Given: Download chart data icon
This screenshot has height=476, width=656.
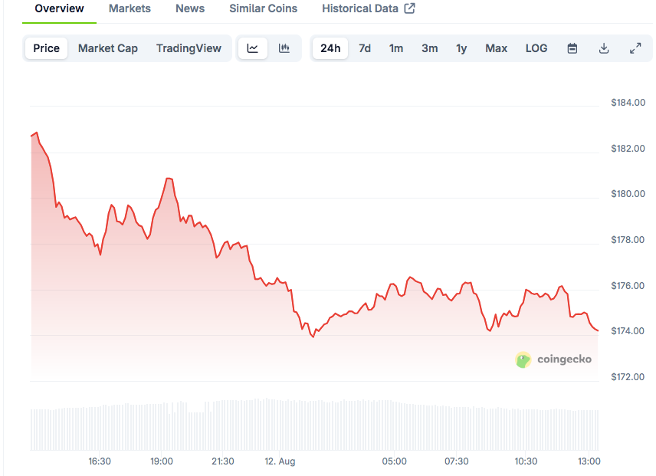Looking at the screenshot, I should click(x=604, y=48).
